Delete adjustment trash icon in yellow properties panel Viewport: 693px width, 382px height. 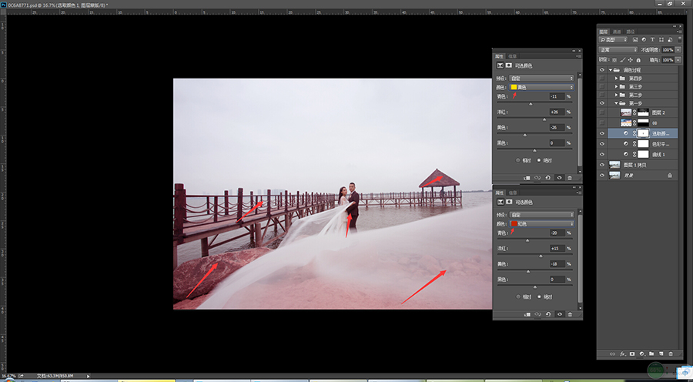pos(570,178)
